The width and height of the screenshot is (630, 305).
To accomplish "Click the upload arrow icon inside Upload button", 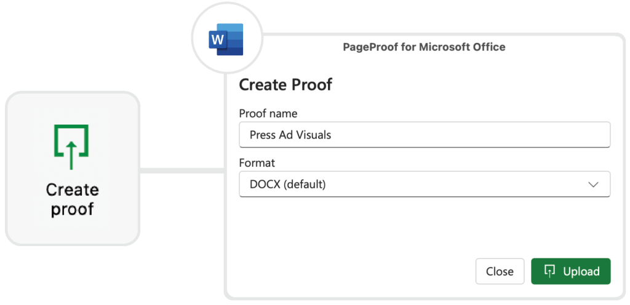I will [x=550, y=271].
